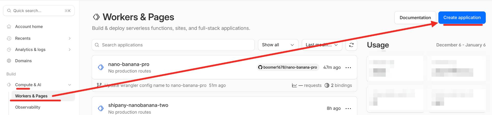This screenshot has width=492, height=115.
Task: Go to Observability in the sidebar
Action: coord(28,107)
